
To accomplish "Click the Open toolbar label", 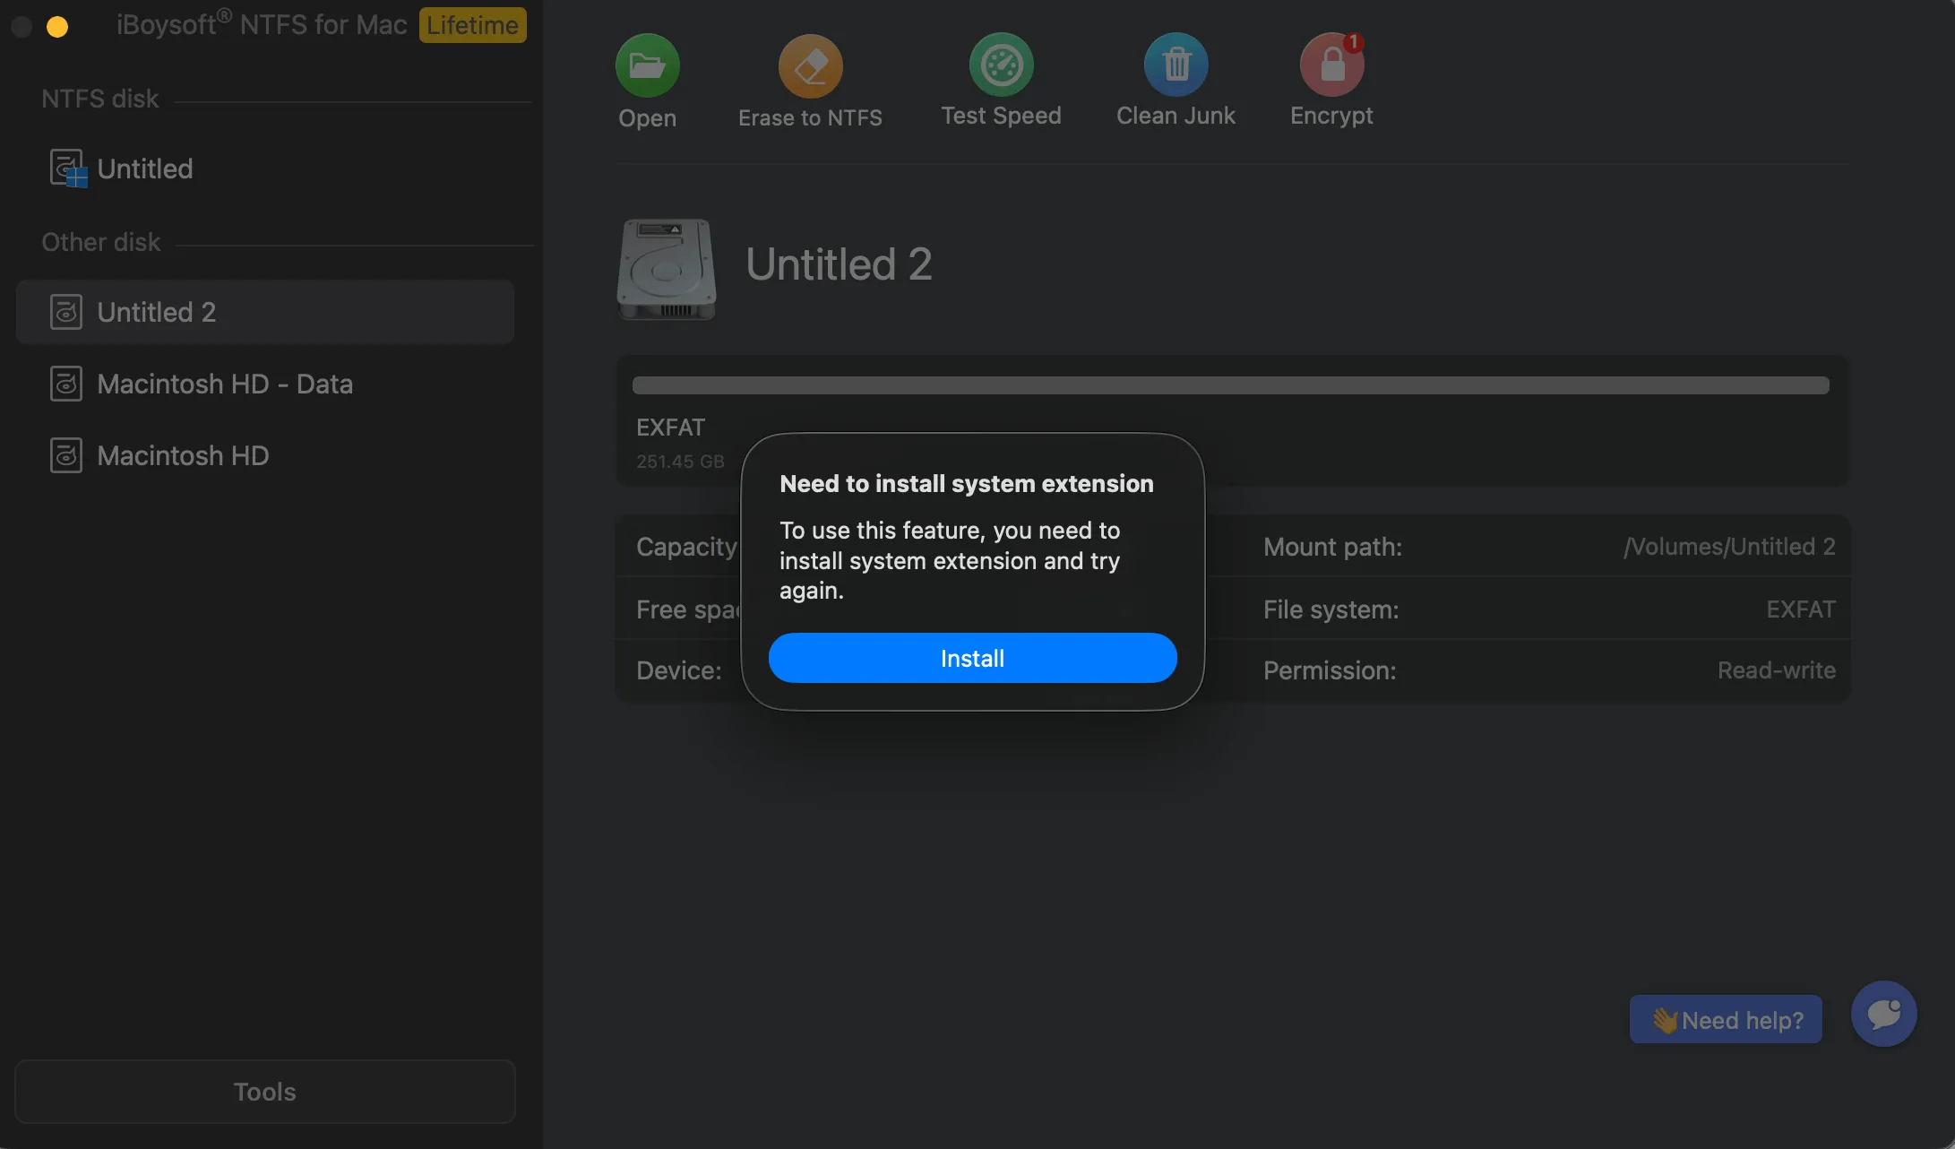I will [x=647, y=117].
